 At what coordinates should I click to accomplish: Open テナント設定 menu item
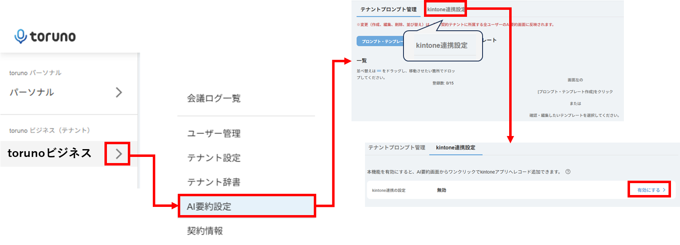tap(214, 158)
